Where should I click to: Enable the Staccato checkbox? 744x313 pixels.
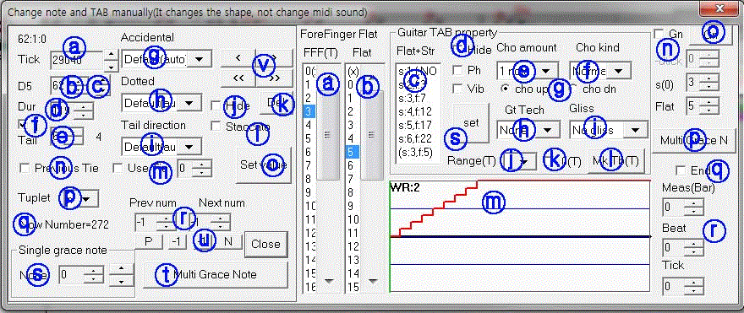[216, 127]
